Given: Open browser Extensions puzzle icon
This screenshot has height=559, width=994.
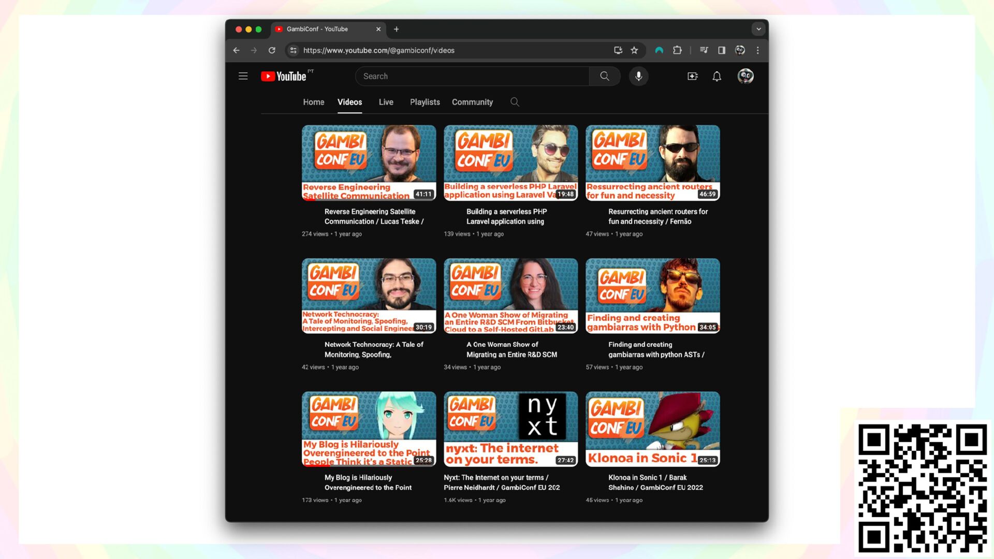Looking at the screenshot, I should pyautogui.click(x=677, y=50).
